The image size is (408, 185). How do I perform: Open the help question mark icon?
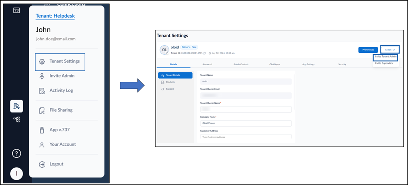pyautogui.click(x=17, y=154)
